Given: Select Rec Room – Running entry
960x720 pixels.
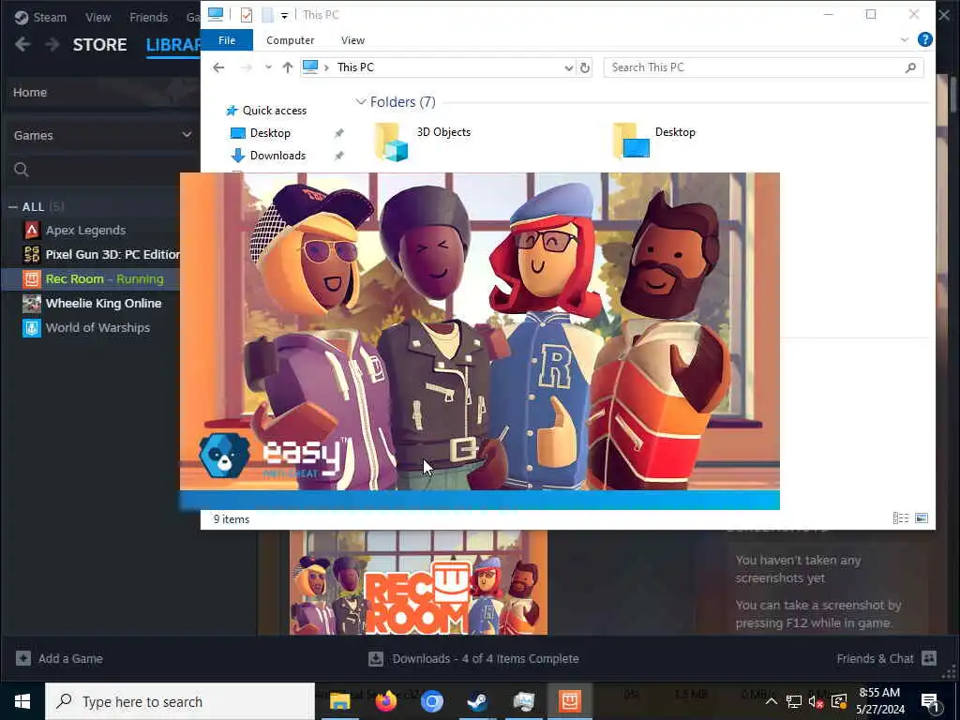Looking at the screenshot, I should 105,278.
